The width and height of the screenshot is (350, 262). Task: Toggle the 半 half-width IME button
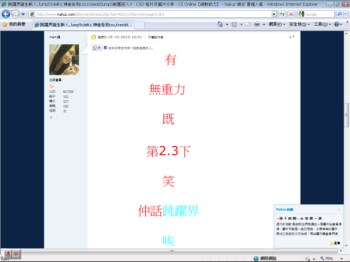16,254
